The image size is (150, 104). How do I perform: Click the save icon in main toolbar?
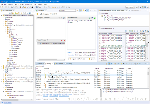point(6,7)
